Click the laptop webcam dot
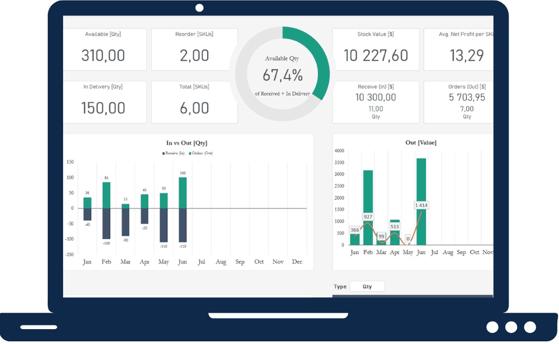Screen dimensions: 559x344 pos(199,8)
